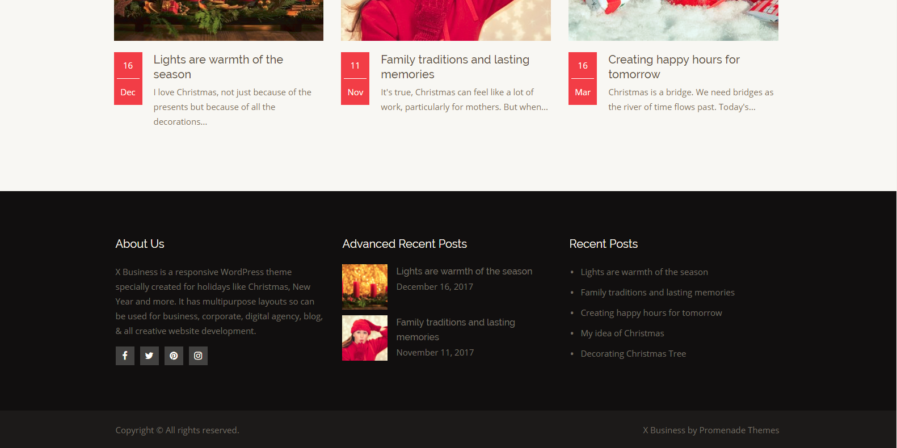Open the Pinterest social icon
The height and width of the screenshot is (448, 897).
coord(174,356)
